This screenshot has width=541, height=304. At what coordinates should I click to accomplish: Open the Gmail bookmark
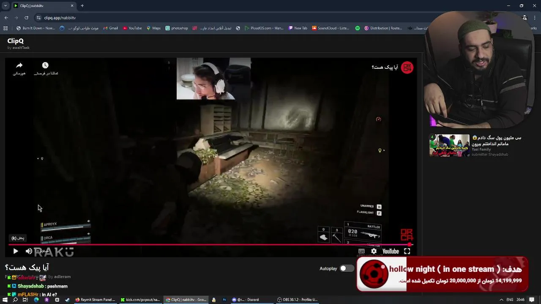(x=110, y=28)
